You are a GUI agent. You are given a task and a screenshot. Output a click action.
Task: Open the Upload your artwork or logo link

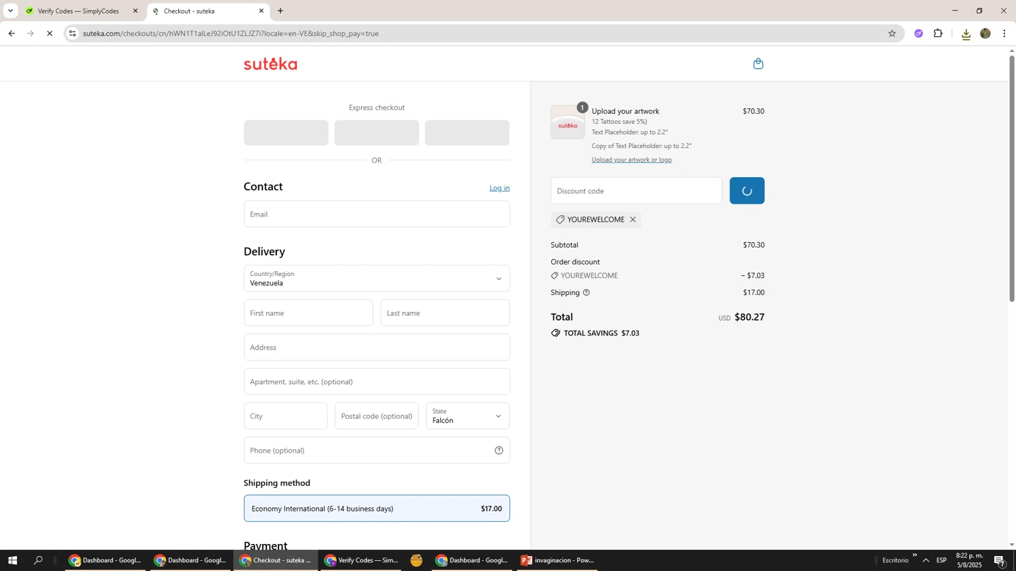point(631,160)
